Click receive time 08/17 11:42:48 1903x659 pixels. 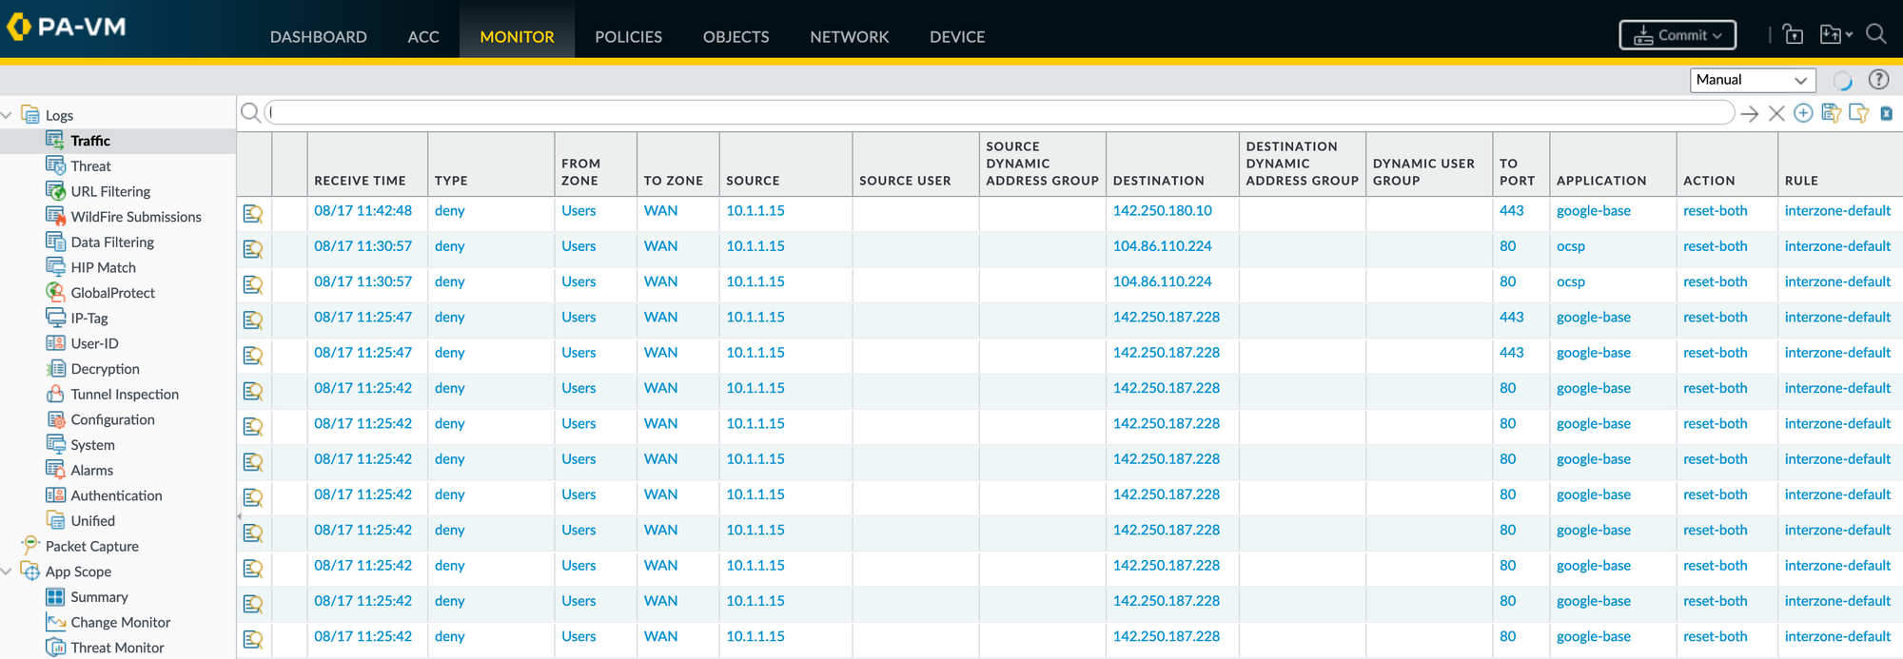363,211
